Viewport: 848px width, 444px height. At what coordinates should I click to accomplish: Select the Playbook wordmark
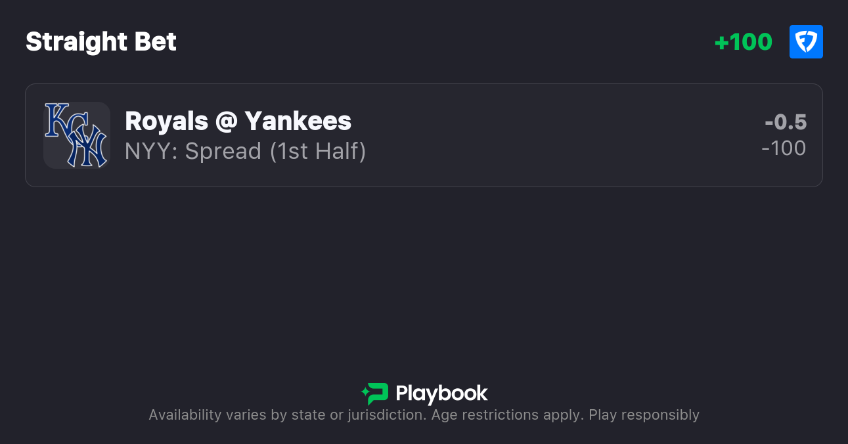tap(441, 393)
